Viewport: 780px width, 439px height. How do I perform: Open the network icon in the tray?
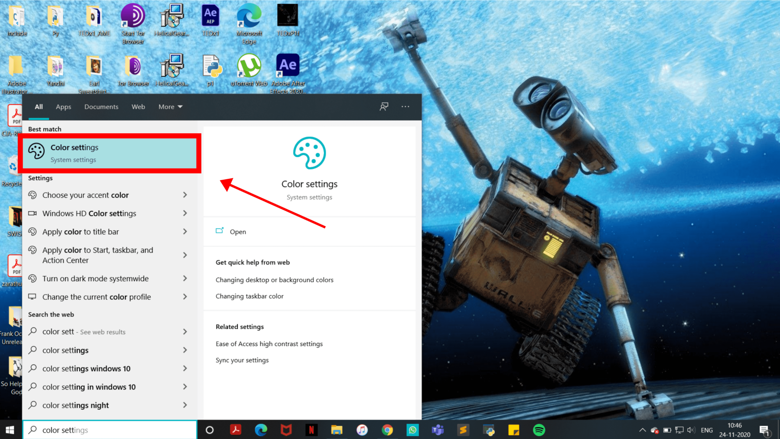(679, 430)
